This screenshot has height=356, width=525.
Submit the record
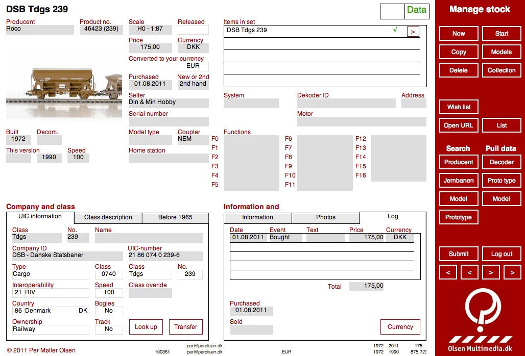[x=459, y=254]
